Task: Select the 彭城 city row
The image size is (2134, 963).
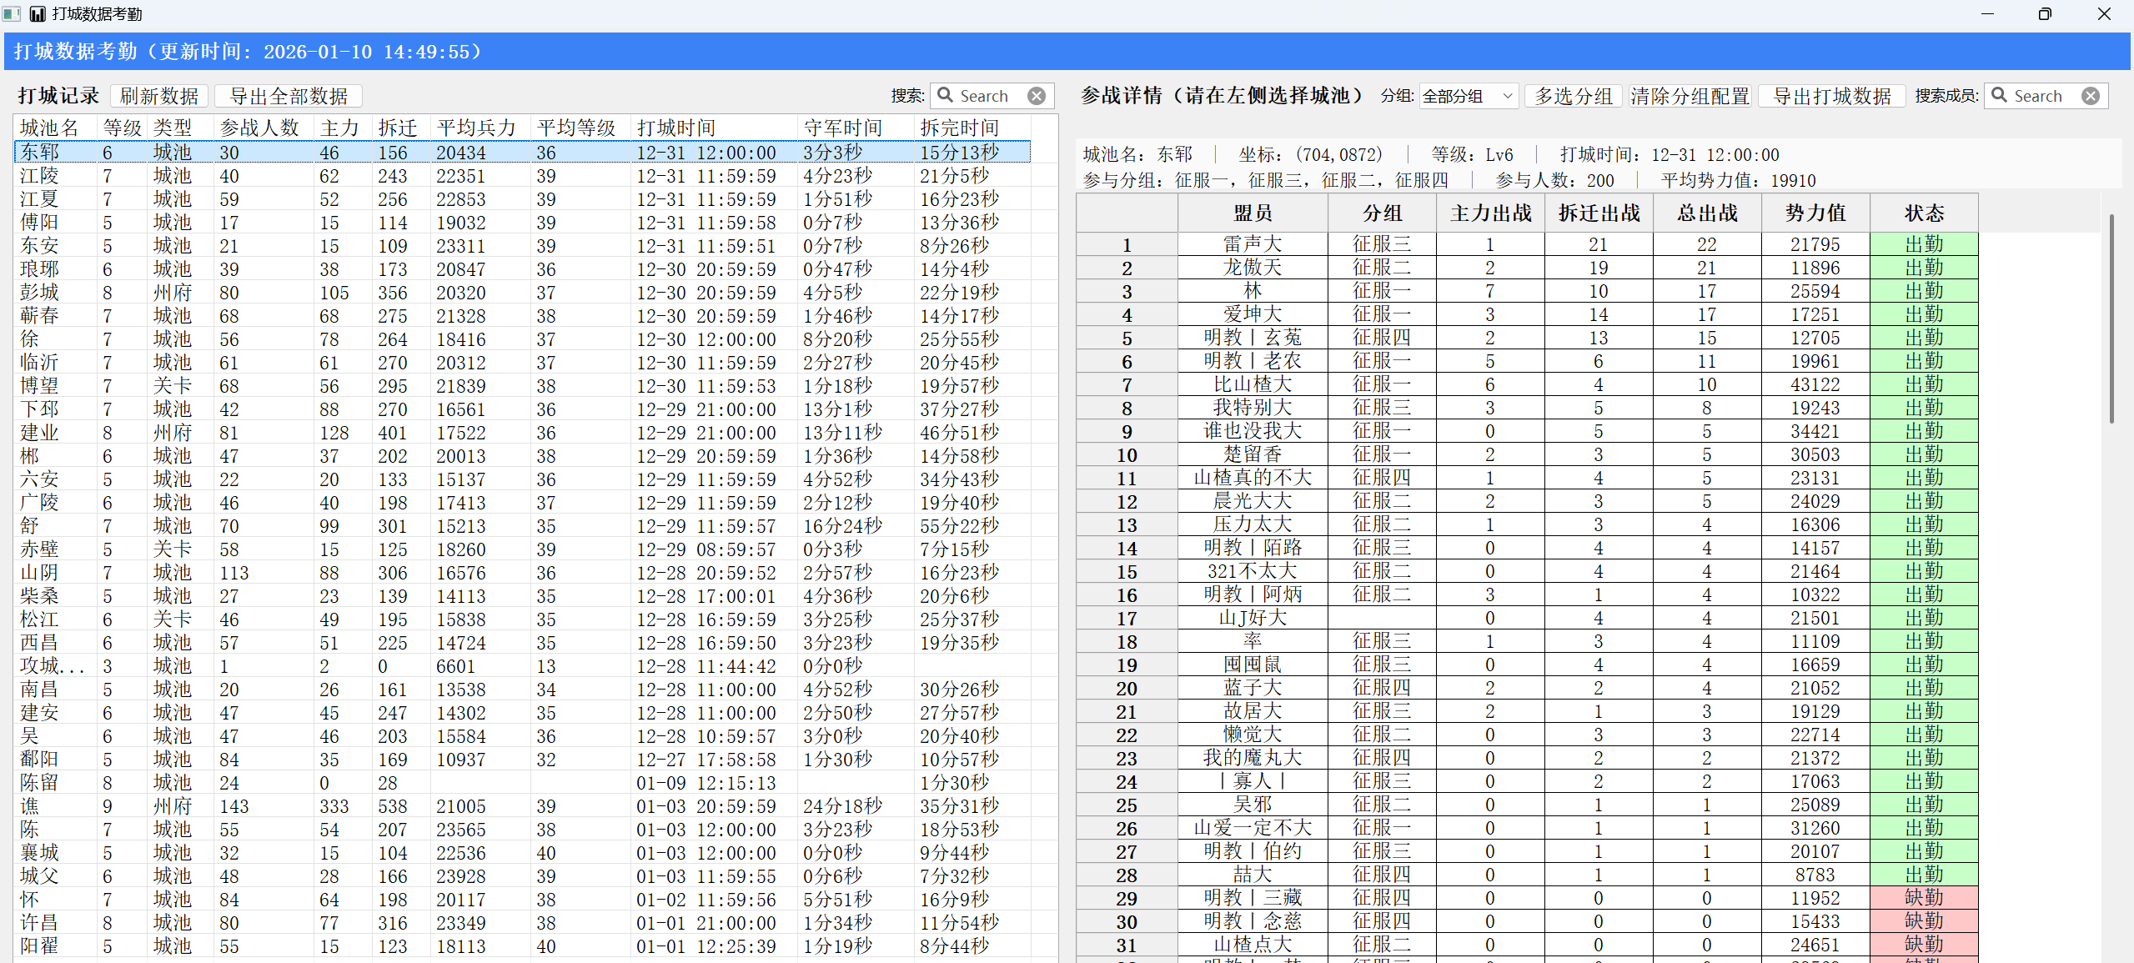Action: [523, 293]
